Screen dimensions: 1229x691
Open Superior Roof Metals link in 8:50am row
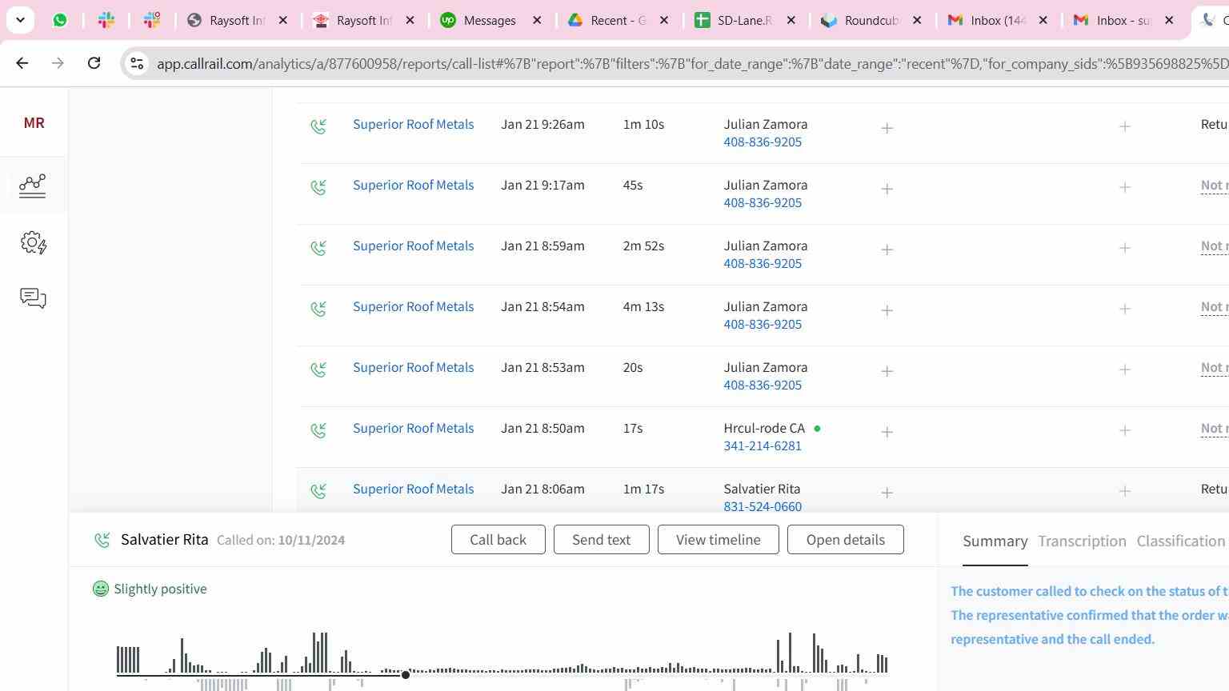click(413, 428)
